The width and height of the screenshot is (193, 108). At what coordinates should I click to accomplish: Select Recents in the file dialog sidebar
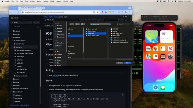pos(59,26)
